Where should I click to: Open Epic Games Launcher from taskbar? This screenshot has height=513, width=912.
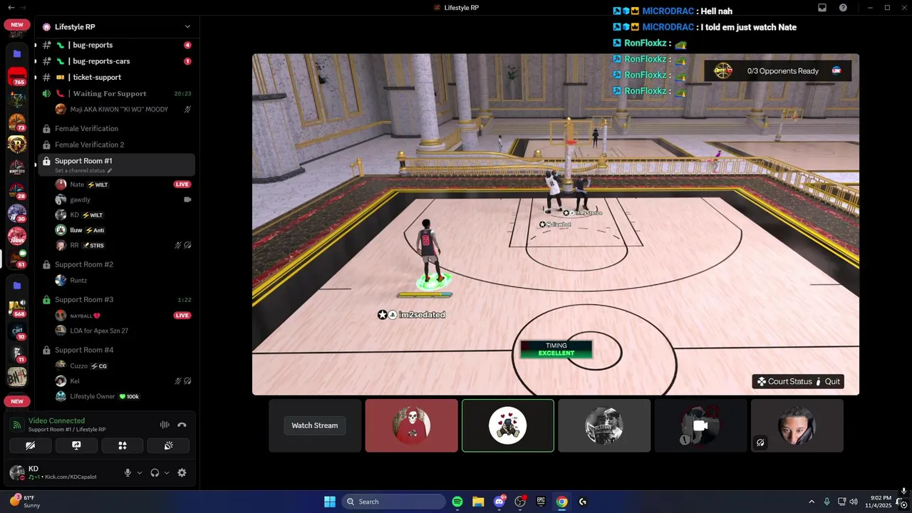pos(541,502)
